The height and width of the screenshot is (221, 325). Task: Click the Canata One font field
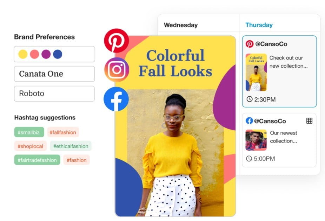tap(54, 74)
